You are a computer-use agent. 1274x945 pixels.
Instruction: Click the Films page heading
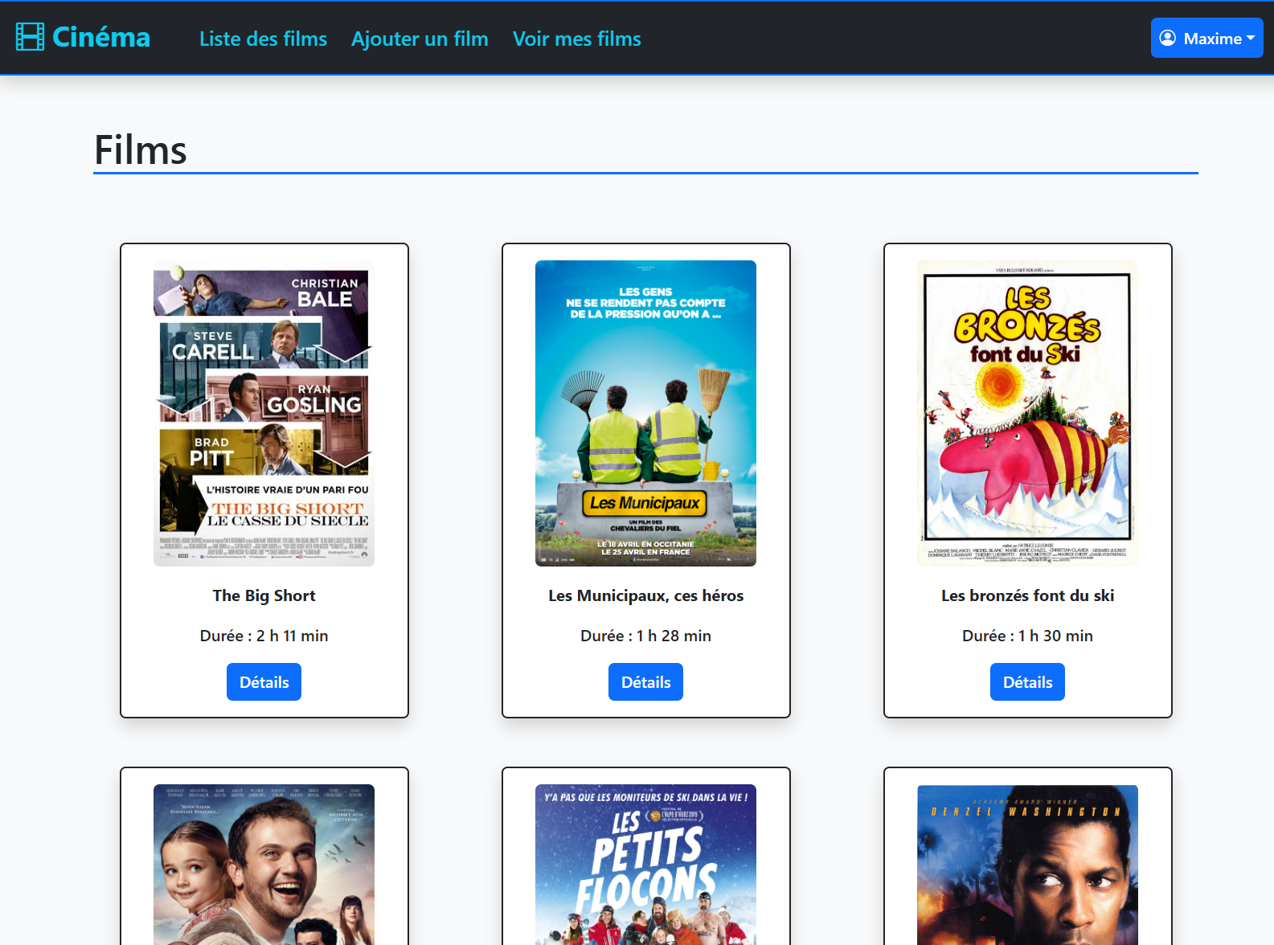point(141,149)
